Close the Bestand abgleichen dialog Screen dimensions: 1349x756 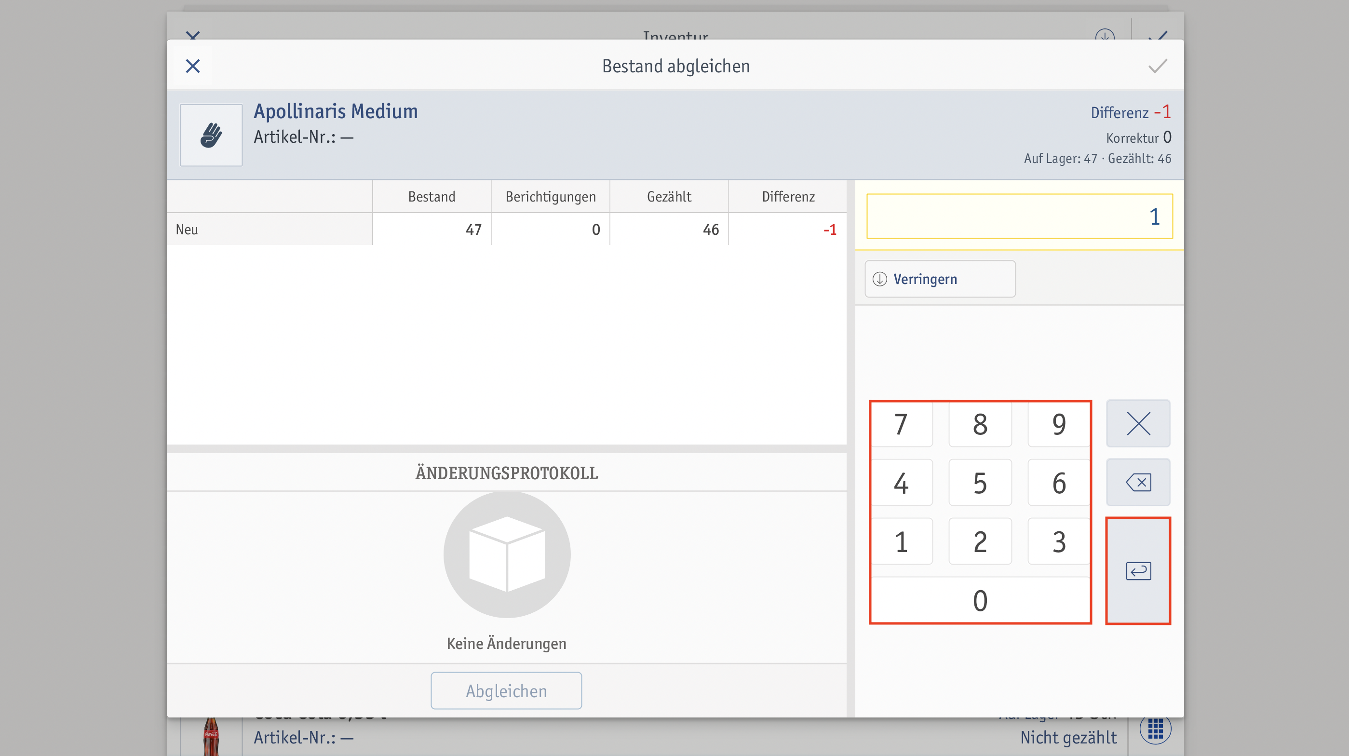tap(193, 66)
